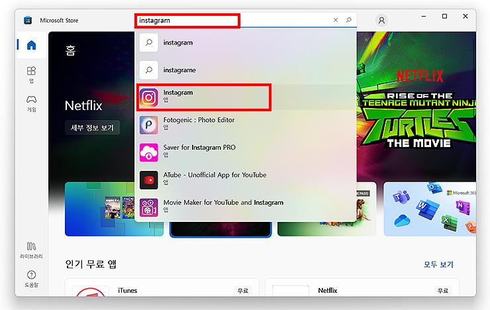Viewport: 490px width, 310px height.
Task: Open the Microsoft 365 promo thumbnail
Action: (430, 209)
